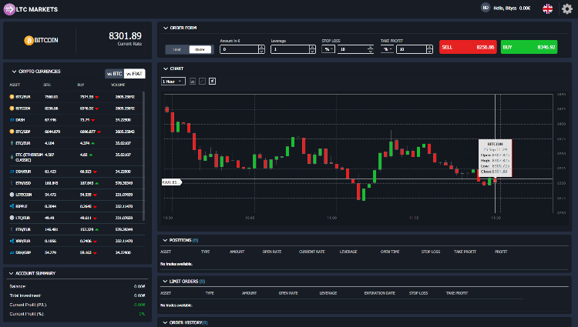Select candlestick chart type icon
Screen dimensions: 578x327
(213, 82)
